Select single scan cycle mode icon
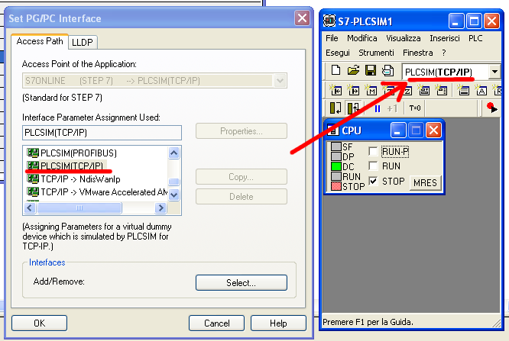Viewport: 509px width, 341px height. 336,108
